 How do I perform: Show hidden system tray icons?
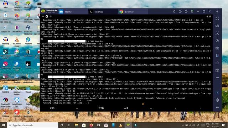coord(183,125)
